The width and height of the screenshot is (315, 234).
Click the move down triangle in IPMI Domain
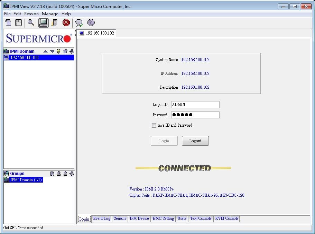tap(52, 51)
